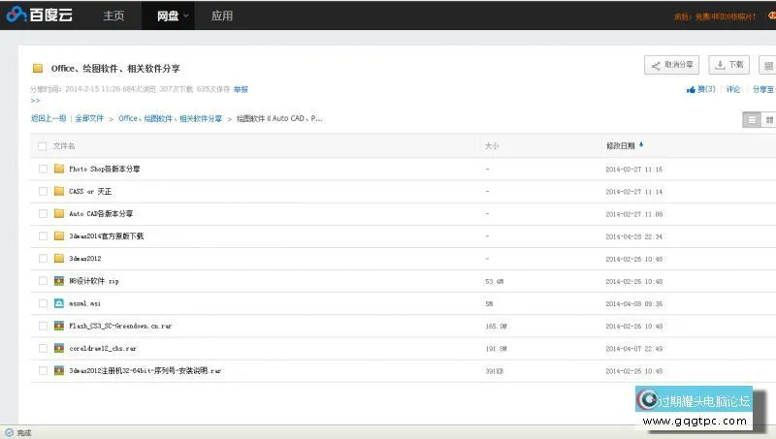Check the msxml.msi checkbox

[43, 303]
